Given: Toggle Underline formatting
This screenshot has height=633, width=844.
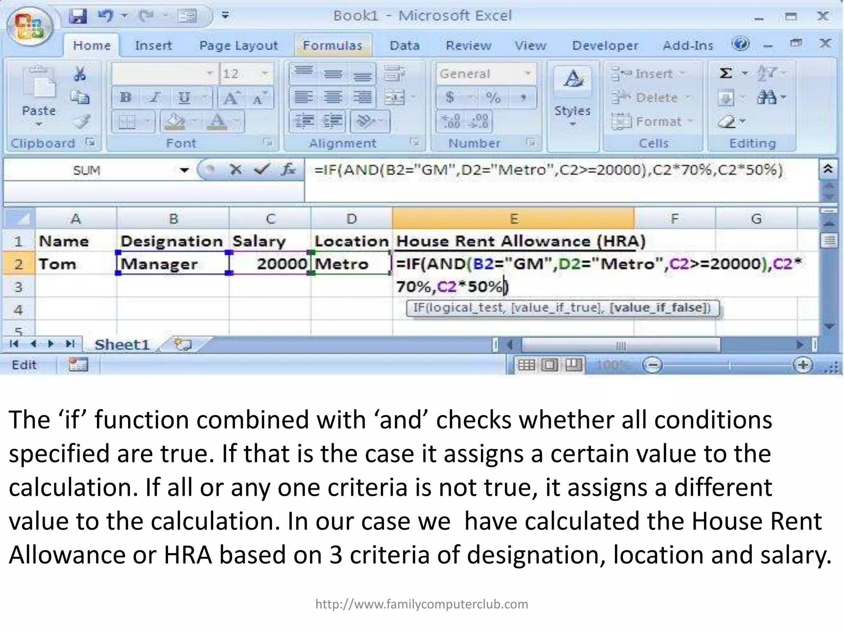Looking at the screenshot, I should click(x=184, y=98).
